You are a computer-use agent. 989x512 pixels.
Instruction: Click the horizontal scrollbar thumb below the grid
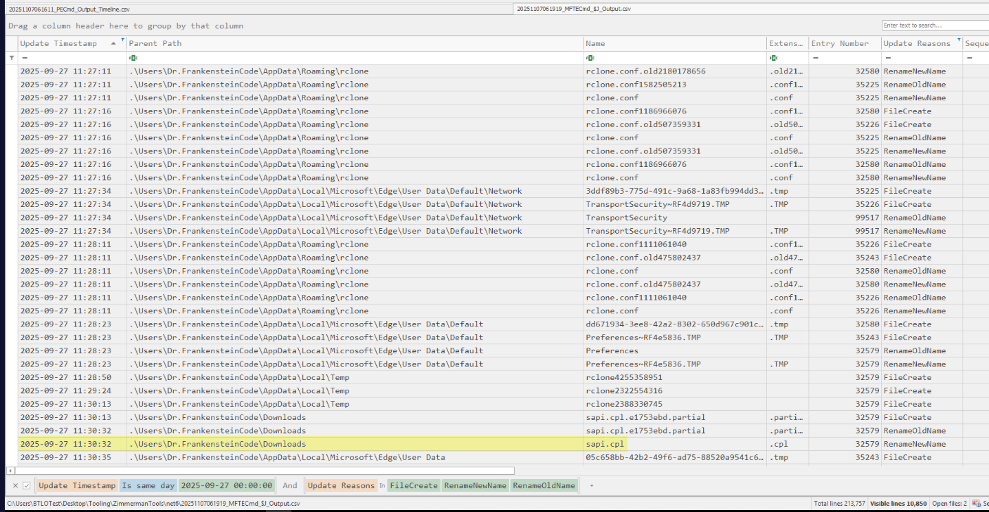[x=265, y=471]
